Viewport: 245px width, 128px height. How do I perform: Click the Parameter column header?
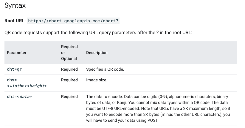17,53
